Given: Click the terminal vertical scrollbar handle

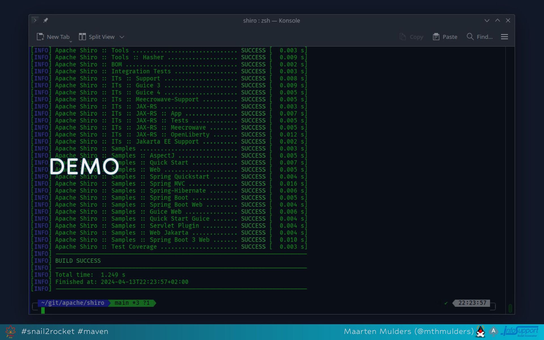Looking at the screenshot, I should click(510, 308).
